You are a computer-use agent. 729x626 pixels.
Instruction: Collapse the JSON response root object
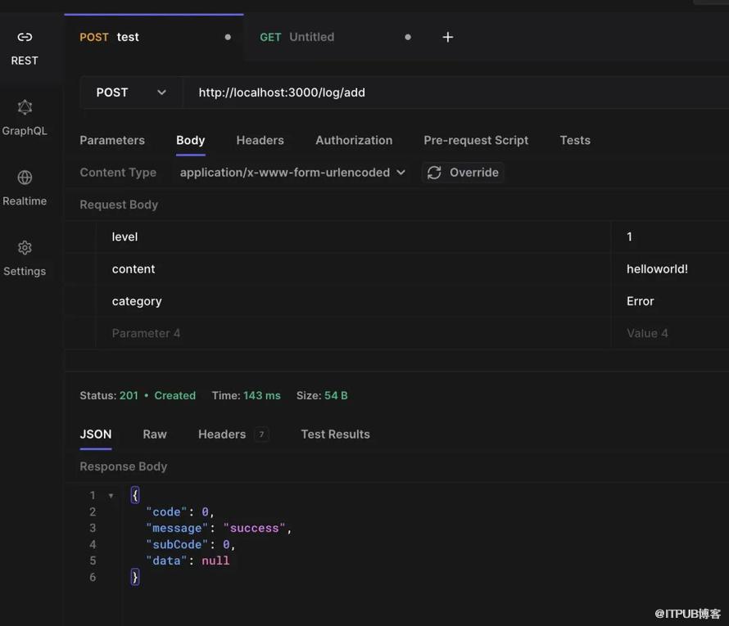pyautogui.click(x=111, y=496)
